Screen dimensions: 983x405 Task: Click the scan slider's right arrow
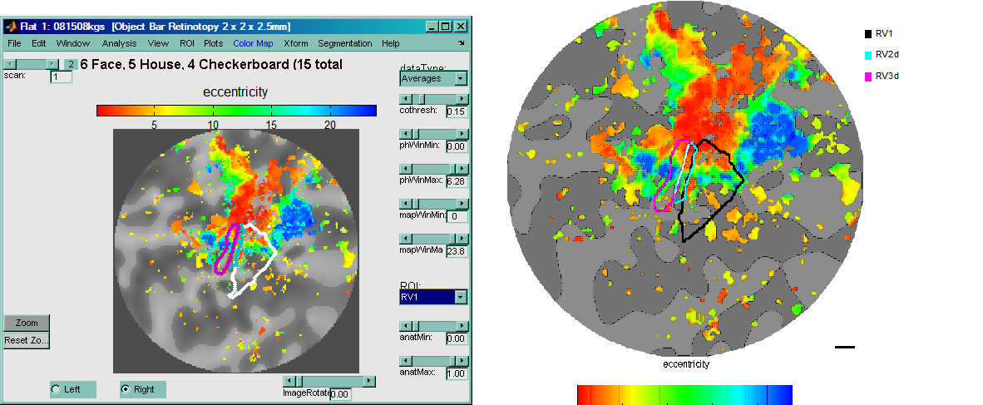pyautogui.click(x=53, y=63)
